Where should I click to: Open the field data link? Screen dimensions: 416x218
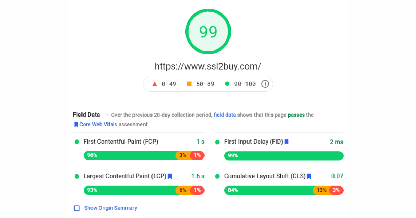coord(225,115)
